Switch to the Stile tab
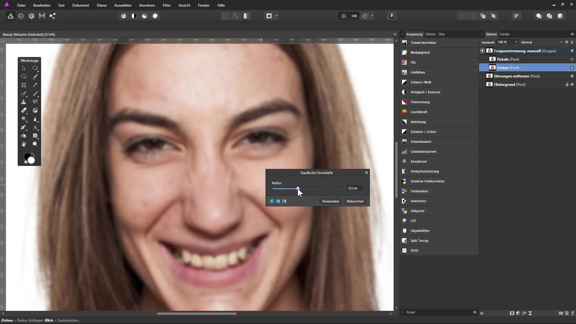Viewport: 576px width, 324px height. 442,34
